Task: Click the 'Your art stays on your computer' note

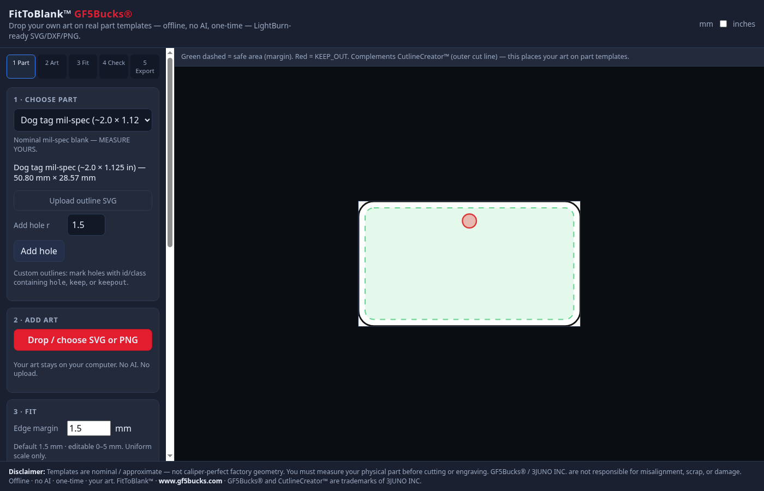Action: point(82,369)
